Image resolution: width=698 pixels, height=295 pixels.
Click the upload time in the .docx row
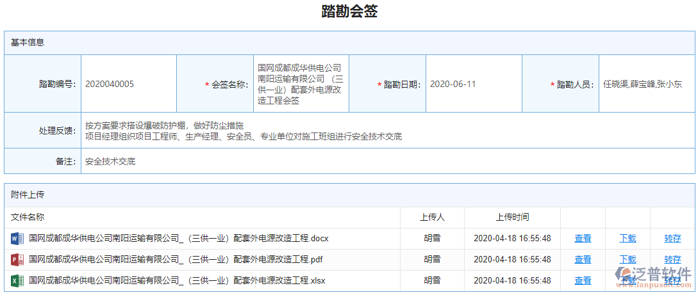point(512,239)
